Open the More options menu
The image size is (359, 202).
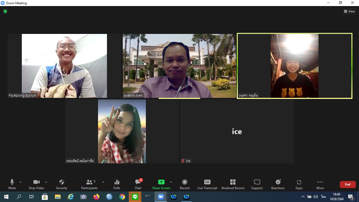click(x=320, y=184)
